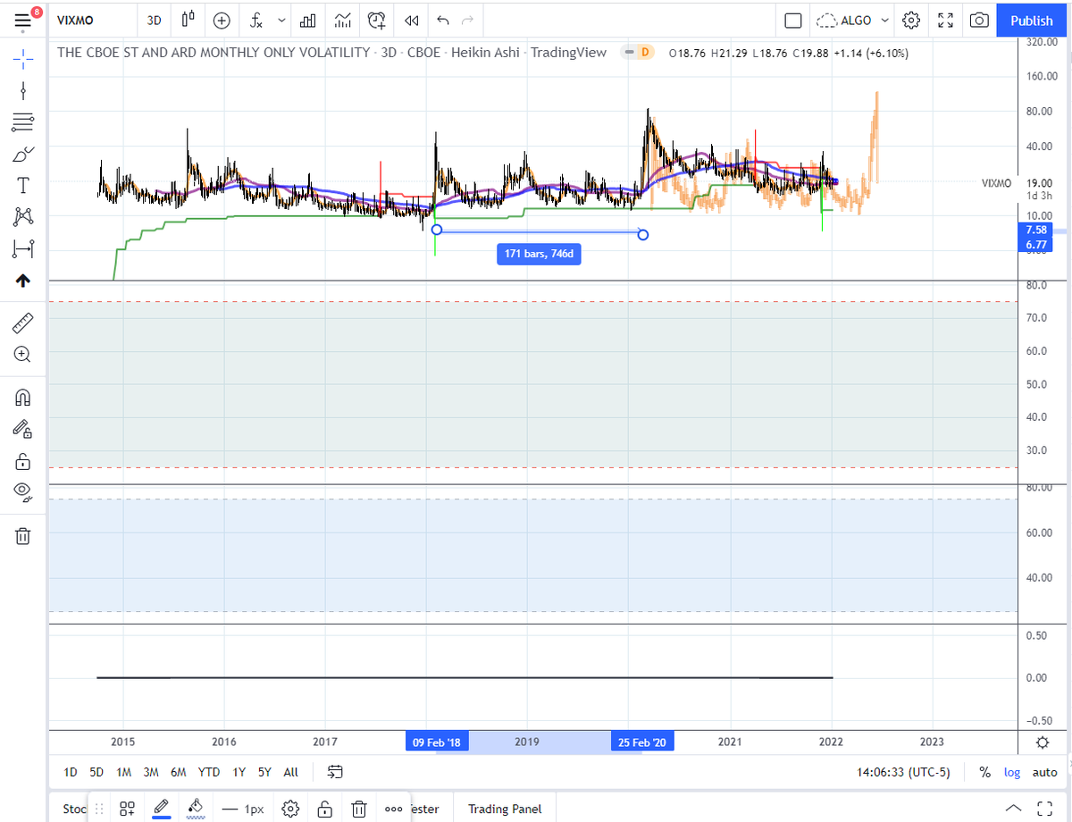This screenshot has width=1072, height=822.
Task: Toggle percent scale
Action: 984,772
